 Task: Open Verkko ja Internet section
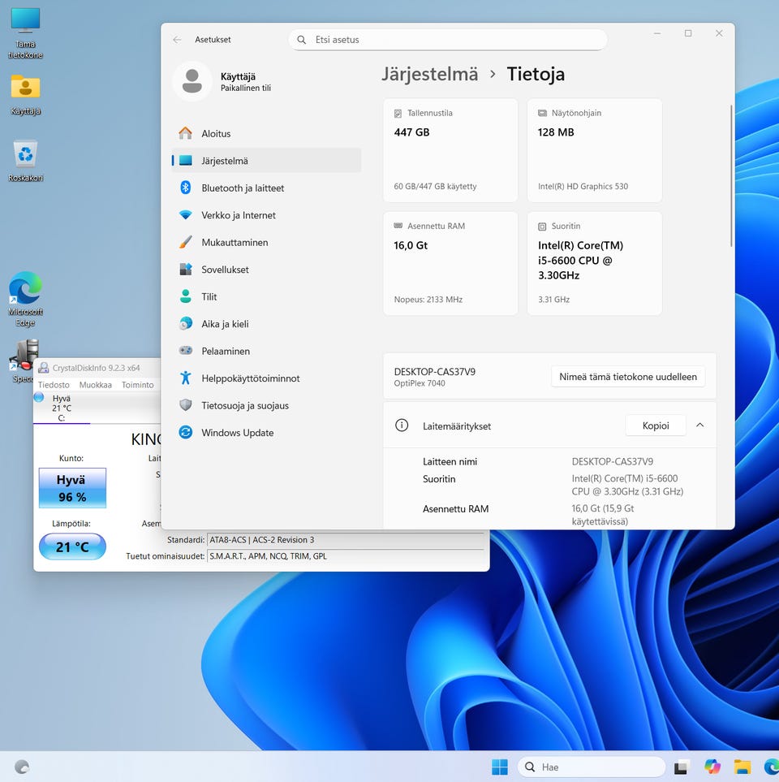pos(239,215)
